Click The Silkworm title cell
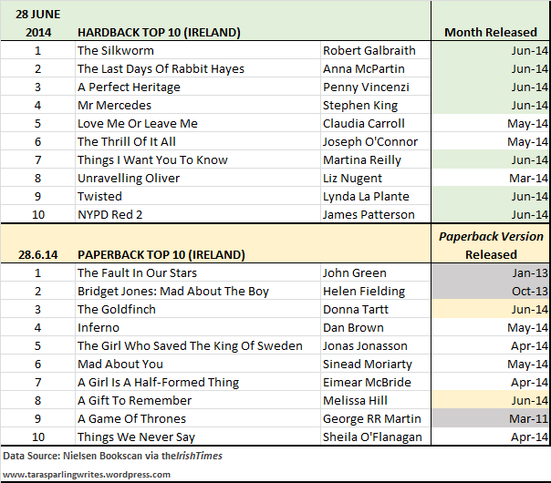Viewport: 551px width, 483px height. pos(116,51)
